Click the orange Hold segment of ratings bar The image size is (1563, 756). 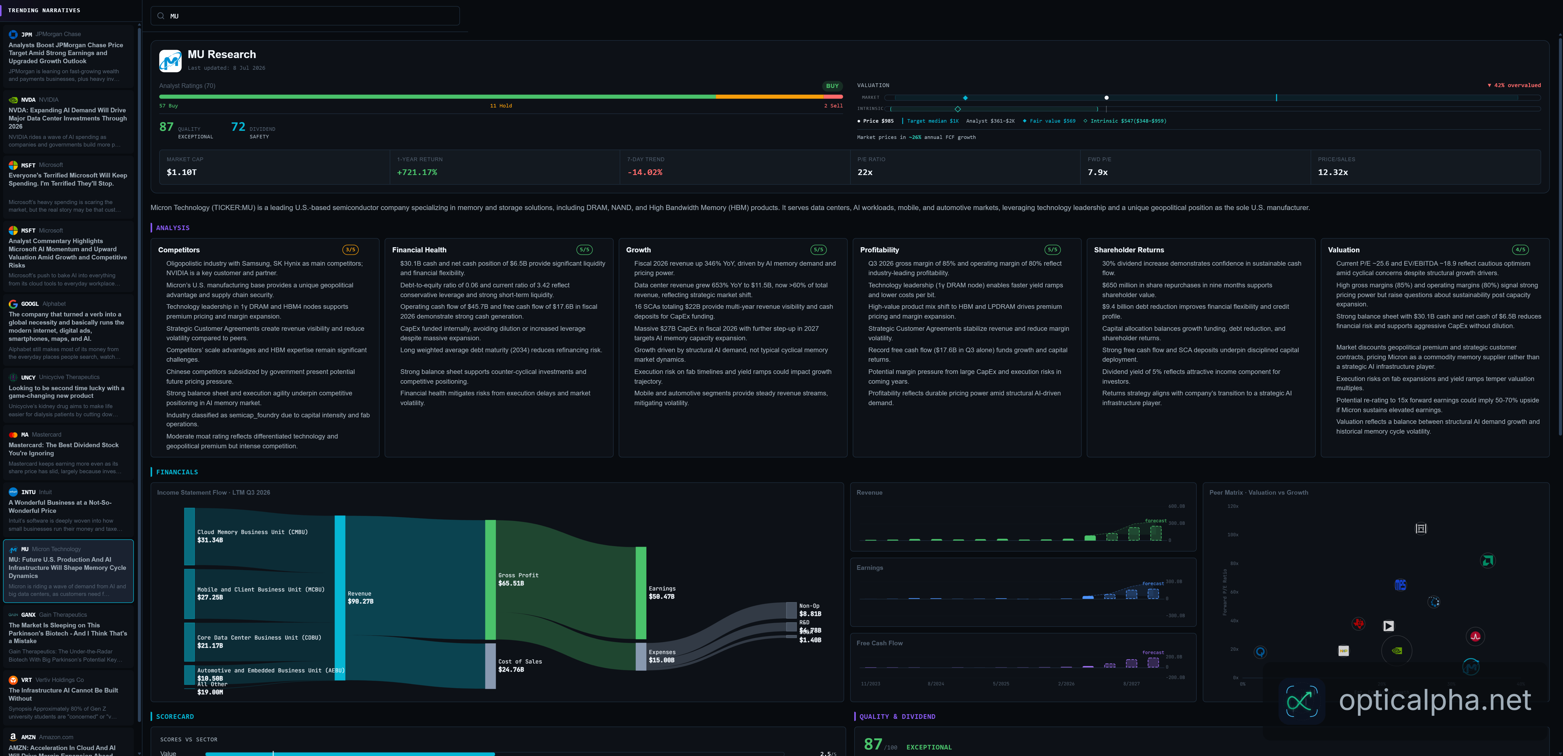(x=769, y=97)
